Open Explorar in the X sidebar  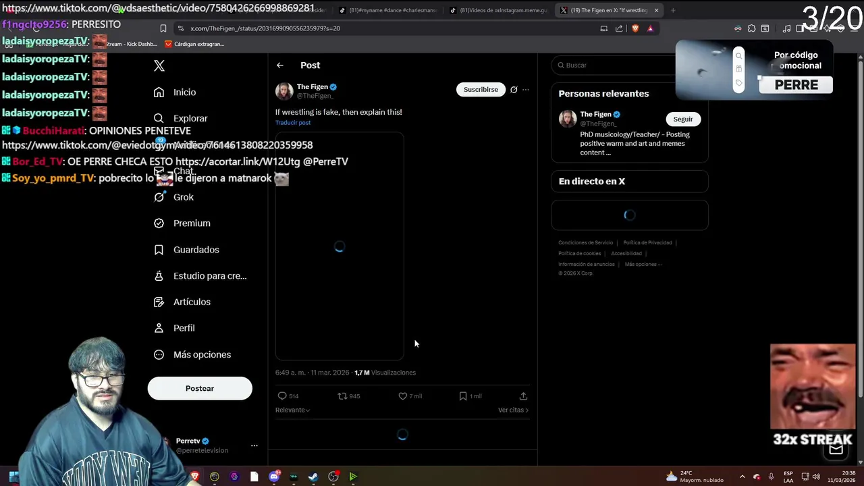180,118
